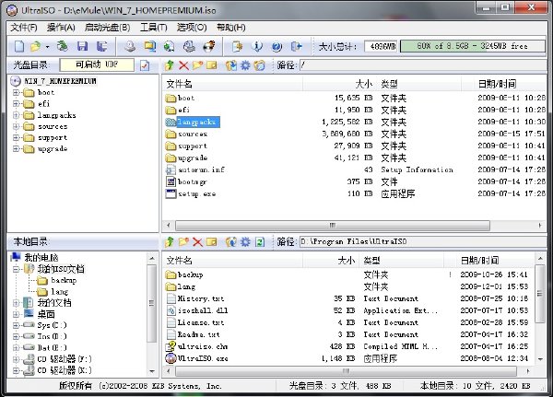Click the Compress ISO toolbar icon
Viewport: 553px width, 397px height.
pyautogui.click(x=170, y=46)
